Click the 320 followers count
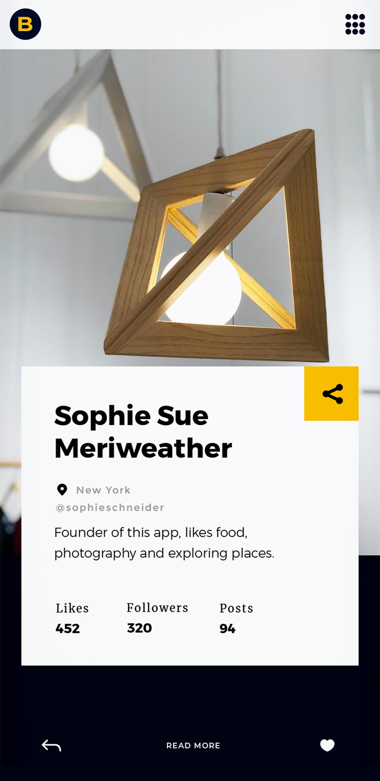The height and width of the screenshot is (781, 380). 139,628
